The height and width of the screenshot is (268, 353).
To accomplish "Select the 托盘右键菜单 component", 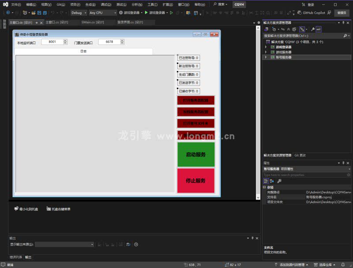I will point(59,209).
